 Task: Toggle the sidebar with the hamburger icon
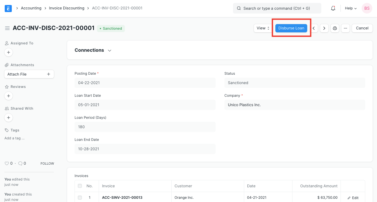pos(7,28)
